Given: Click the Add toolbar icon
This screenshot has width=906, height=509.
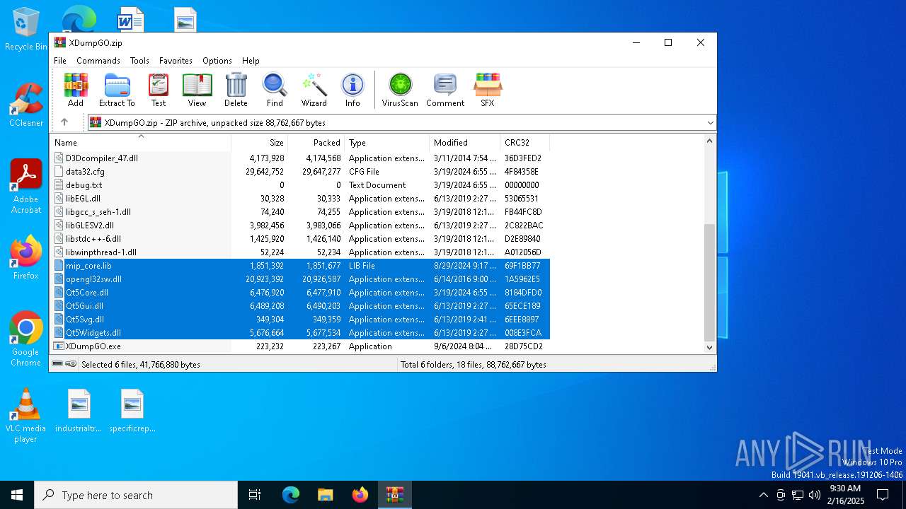Looking at the screenshot, I should pyautogui.click(x=76, y=90).
